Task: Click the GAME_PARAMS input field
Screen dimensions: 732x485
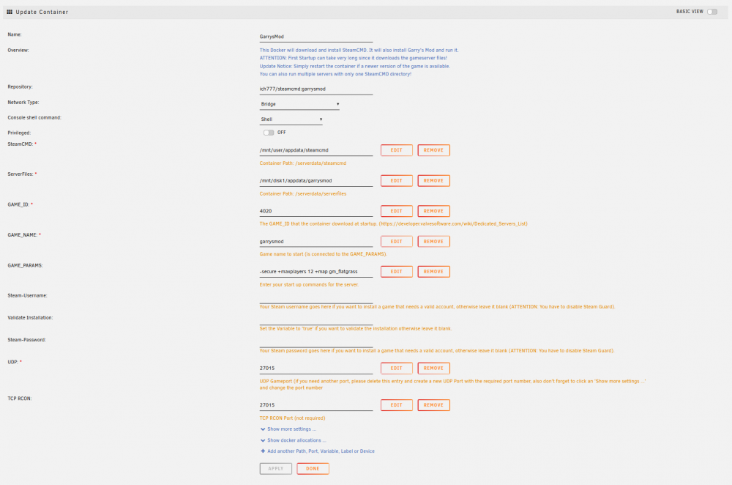Action: tap(316, 272)
